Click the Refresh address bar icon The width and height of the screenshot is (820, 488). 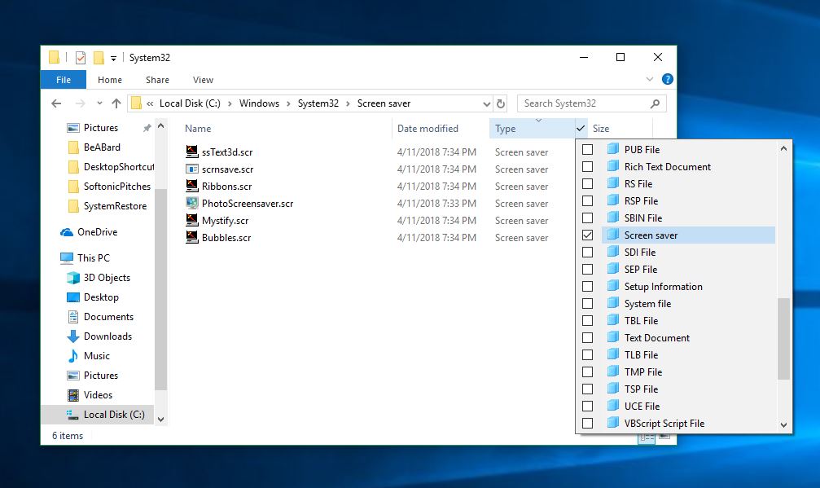(501, 103)
